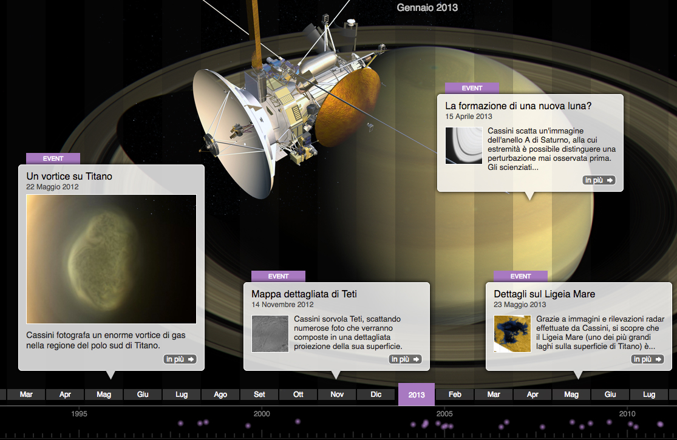
Task: Jump to Ago on the month bar
Action: [220, 394]
